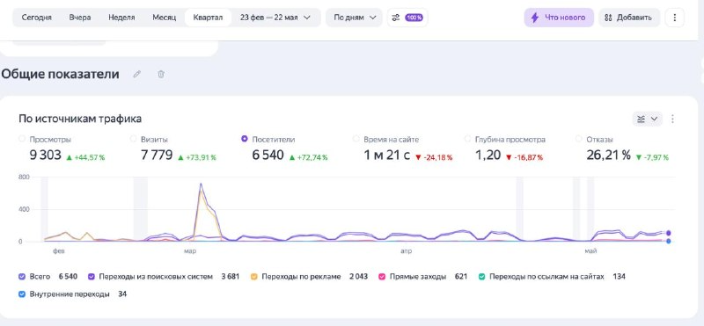Click the purple end-point marker on chart
Screen dimensions: 704x326
tap(669, 233)
